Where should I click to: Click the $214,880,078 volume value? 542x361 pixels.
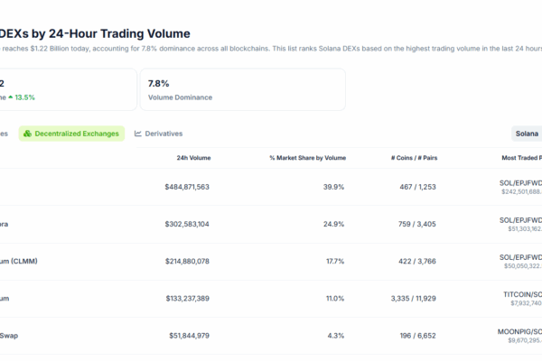(x=187, y=261)
